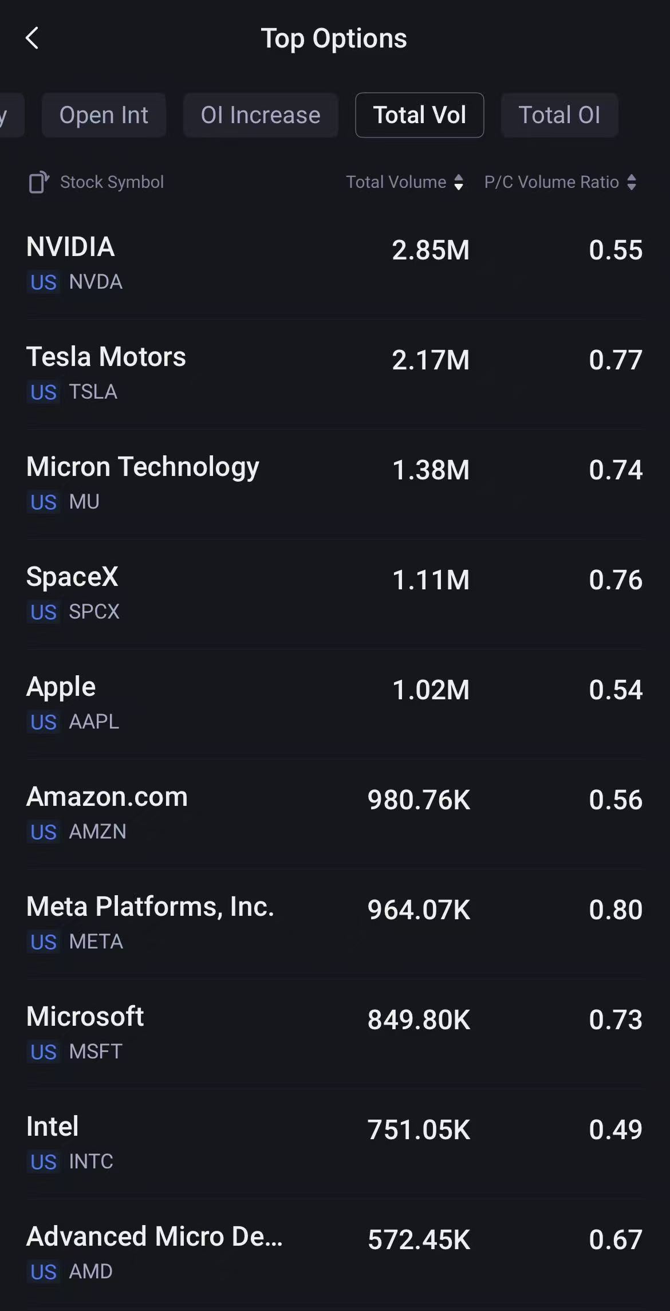Open Advanced Micro Devices AMD row
This screenshot has height=1311, width=670.
point(335,1254)
